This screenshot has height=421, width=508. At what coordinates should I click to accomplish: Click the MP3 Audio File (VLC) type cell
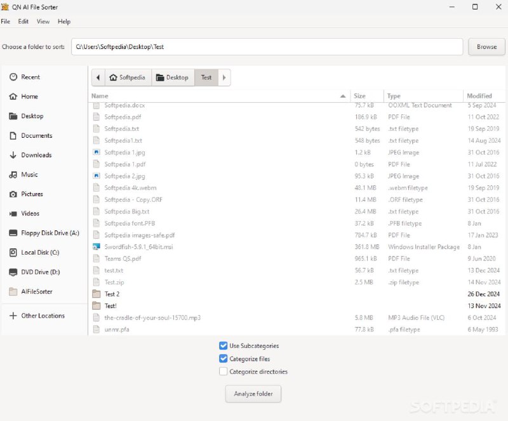point(416,317)
